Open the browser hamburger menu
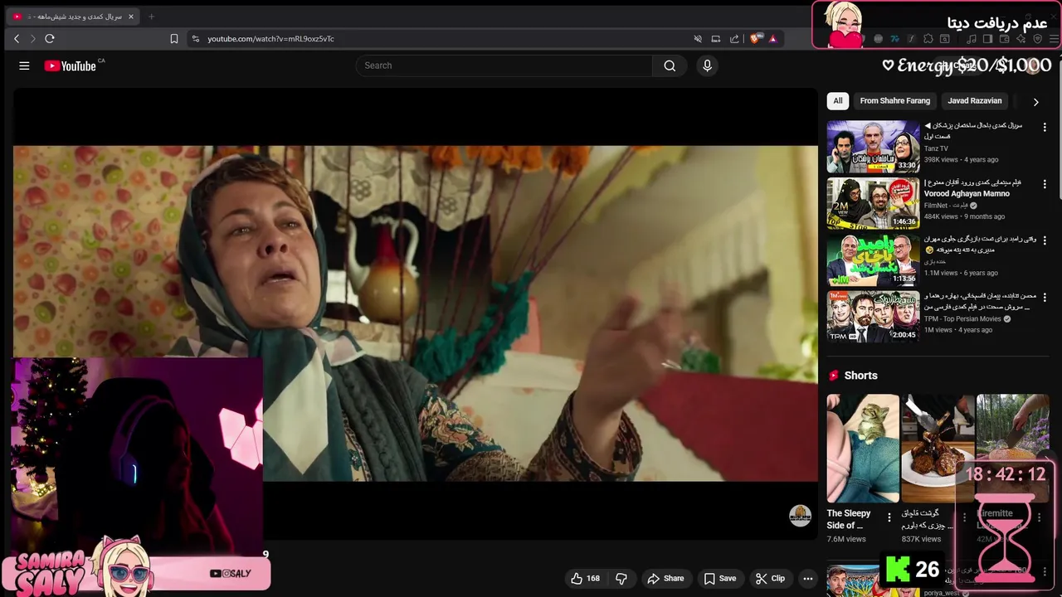This screenshot has height=597, width=1062. pos(1055,38)
